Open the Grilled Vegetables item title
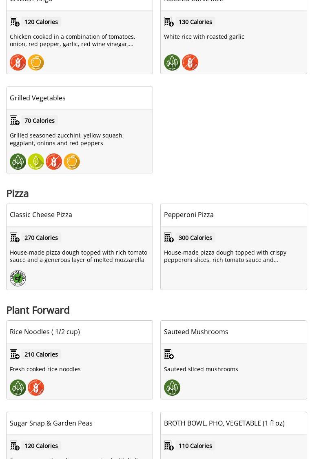 [x=38, y=98]
